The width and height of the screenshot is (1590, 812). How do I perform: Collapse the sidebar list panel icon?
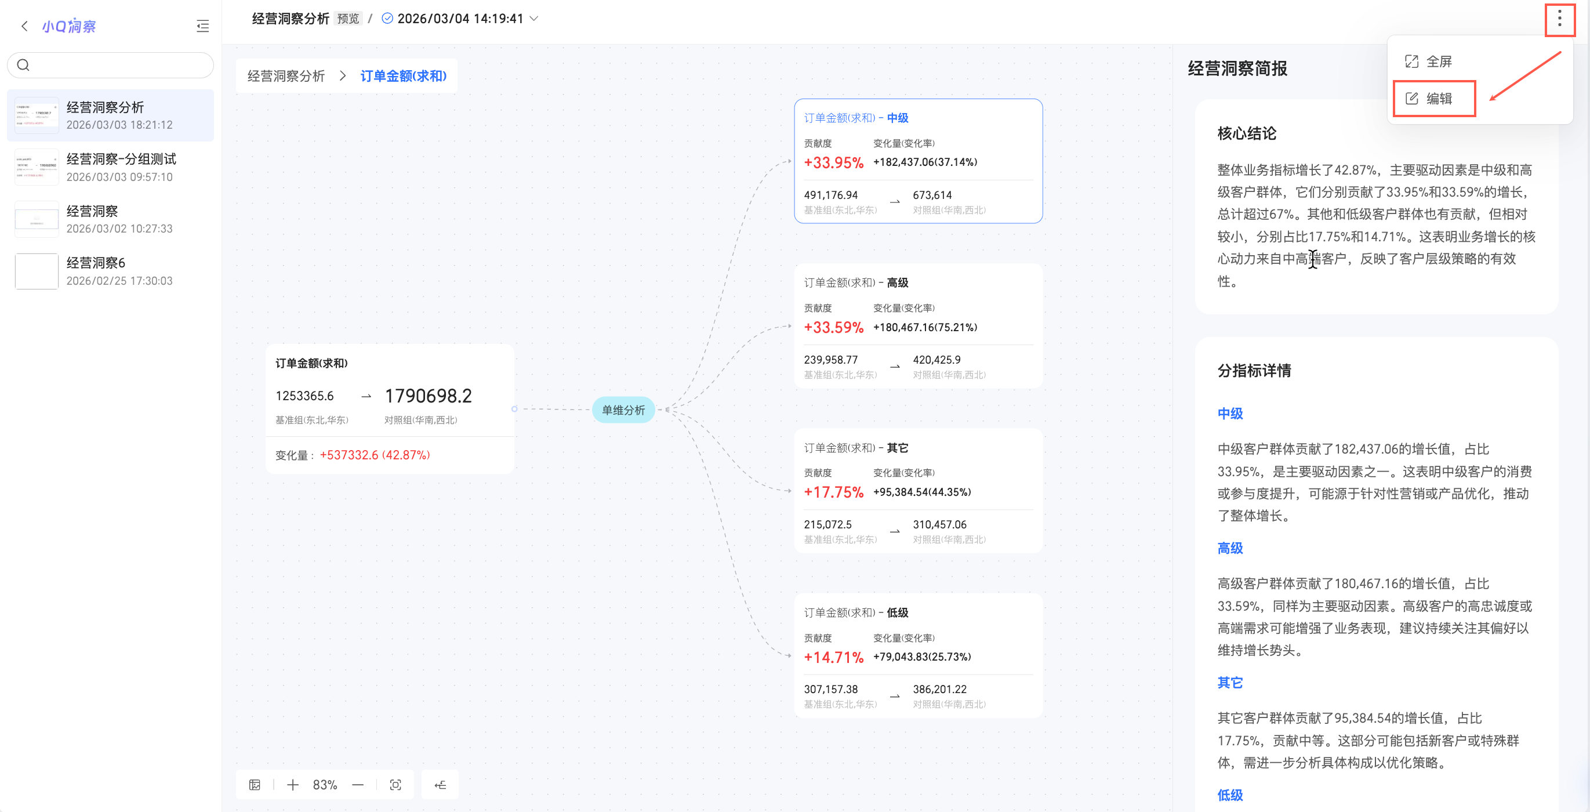point(202,26)
